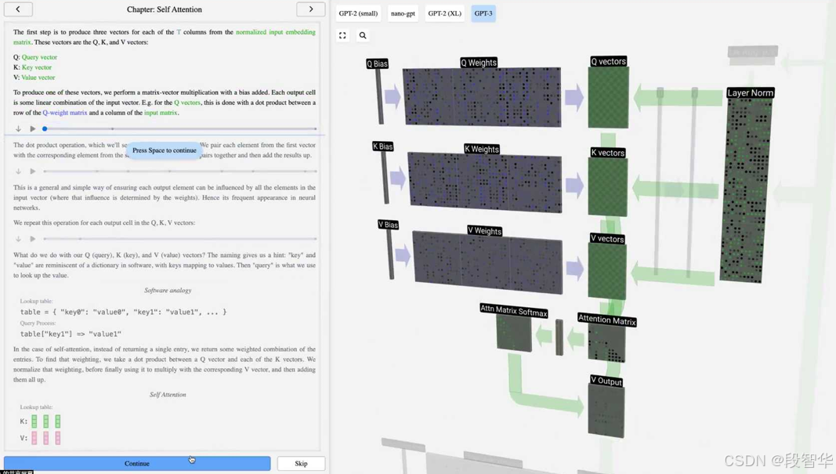Click the table["key1"] code line
The width and height of the screenshot is (836, 474).
coord(71,334)
